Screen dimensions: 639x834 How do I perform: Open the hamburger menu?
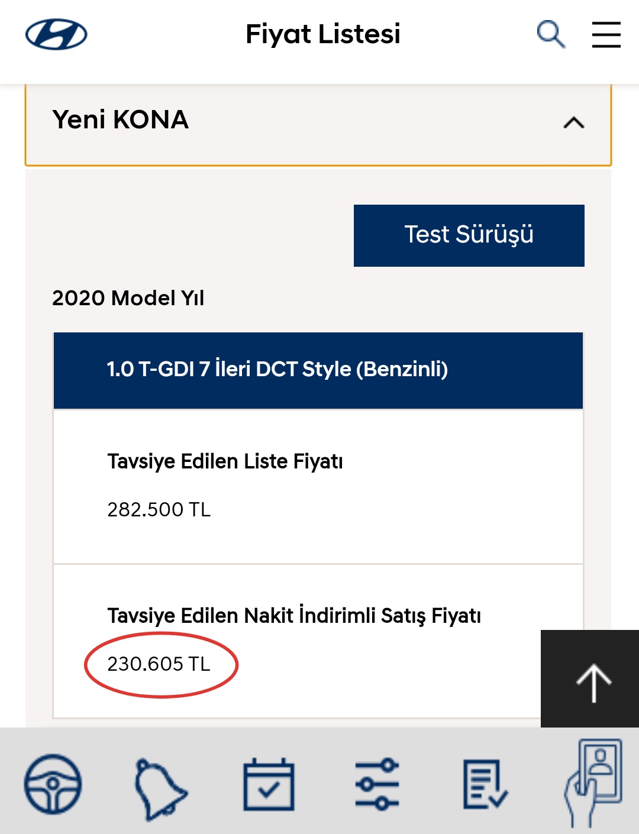pos(606,34)
